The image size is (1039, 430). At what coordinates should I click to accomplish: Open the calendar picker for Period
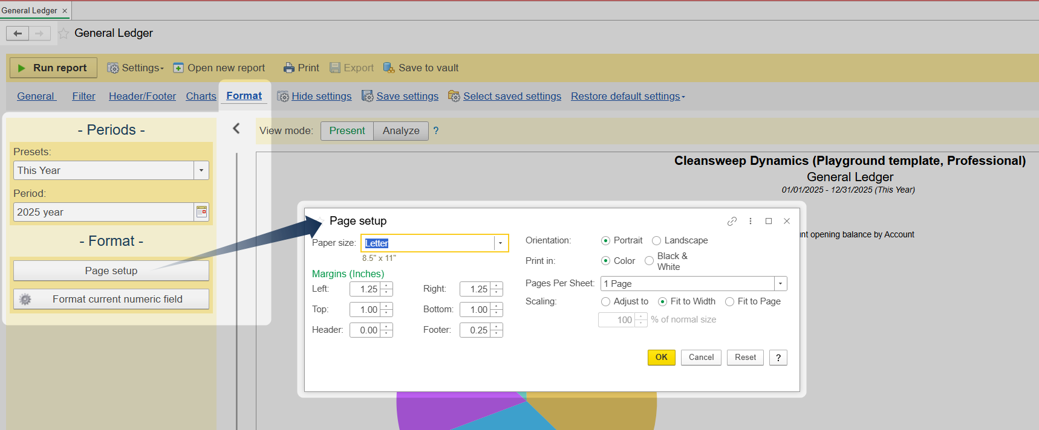[201, 212]
